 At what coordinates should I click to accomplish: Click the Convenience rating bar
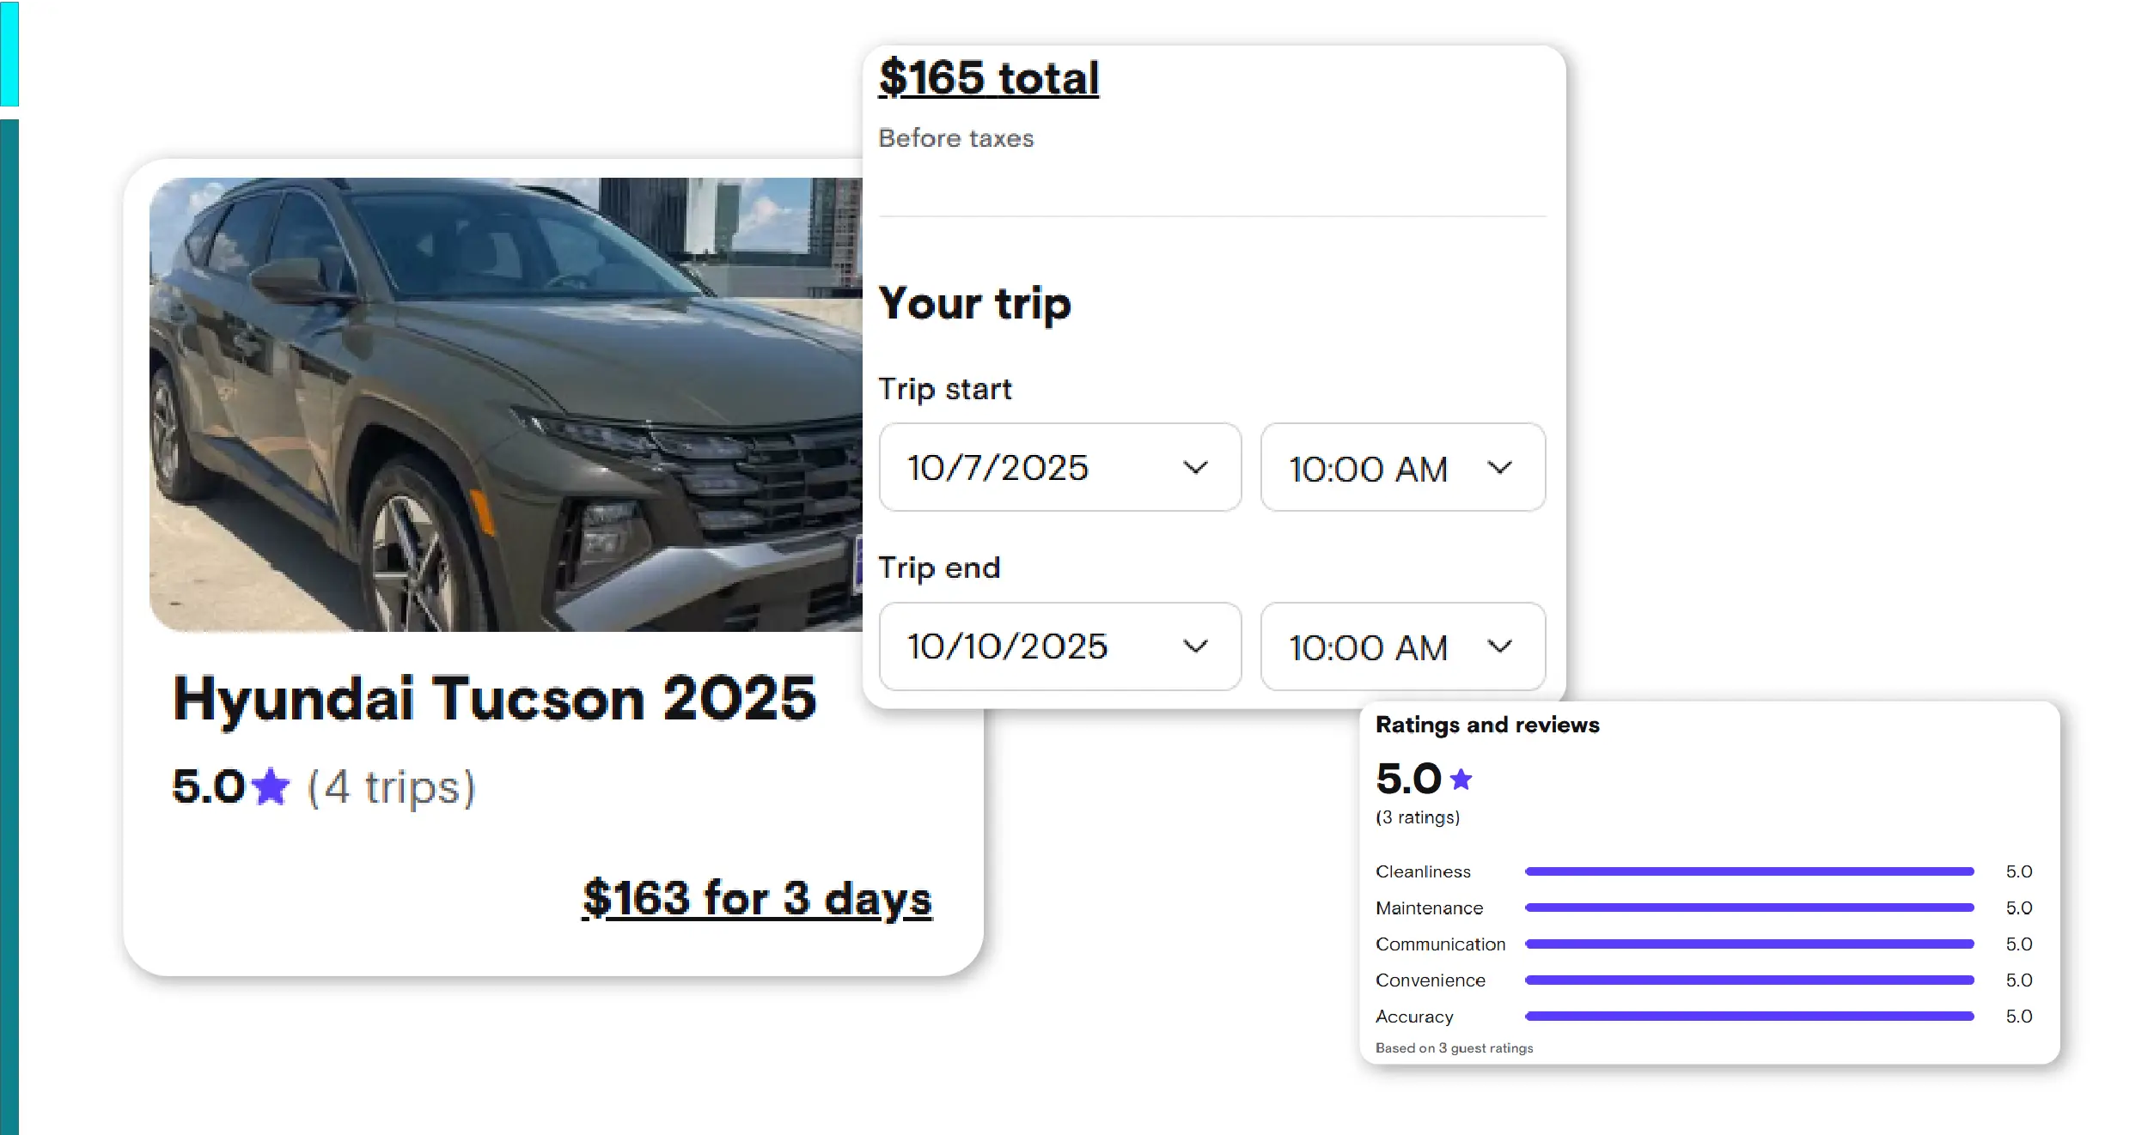(x=1748, y=980)
